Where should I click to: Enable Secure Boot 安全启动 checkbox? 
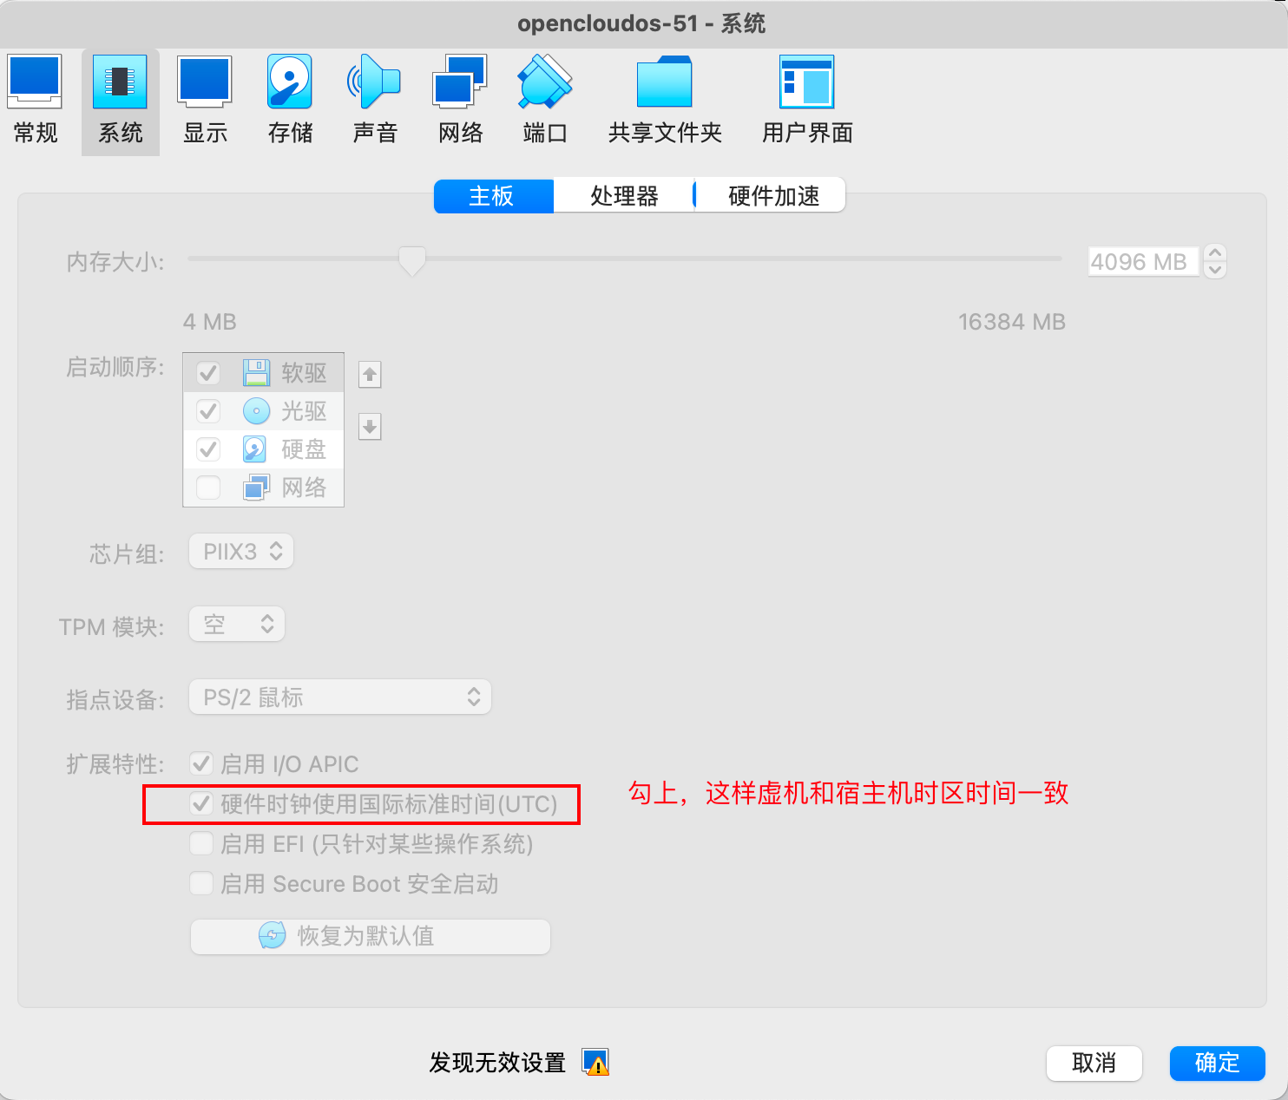201,883
